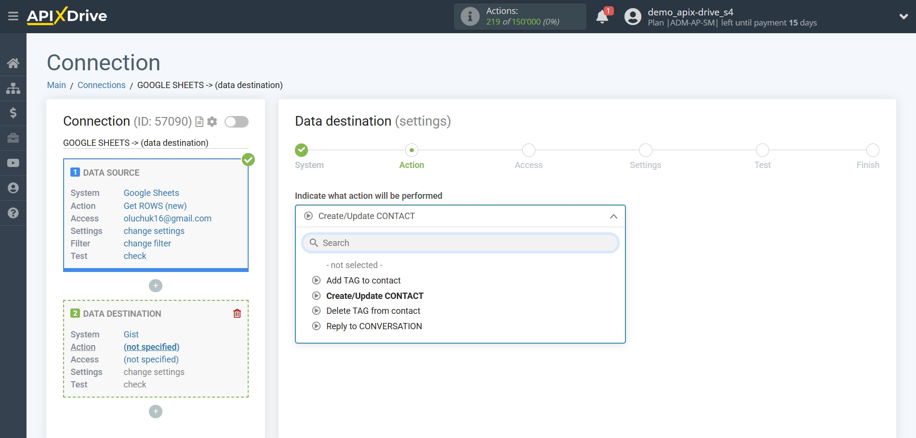
Task: Enable the connection on/off toggle switch
Action: (237, 122)
